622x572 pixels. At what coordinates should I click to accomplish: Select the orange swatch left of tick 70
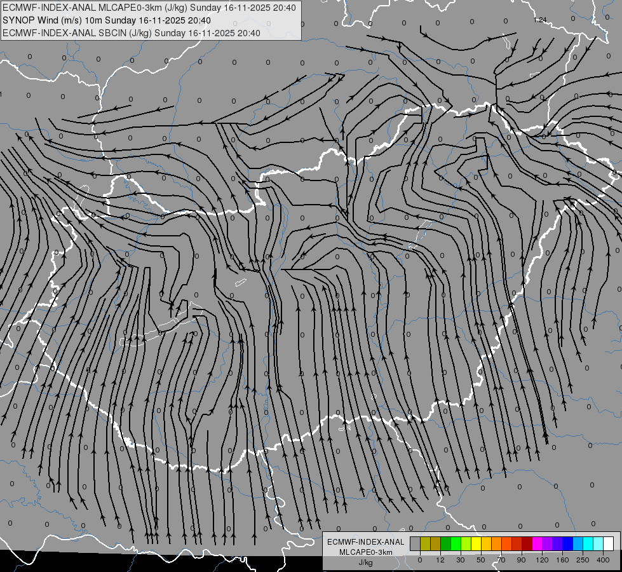[x=497, y=544]
